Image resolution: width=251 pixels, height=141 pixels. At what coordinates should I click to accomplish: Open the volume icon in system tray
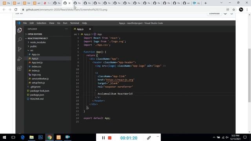[x=227, y=137]
